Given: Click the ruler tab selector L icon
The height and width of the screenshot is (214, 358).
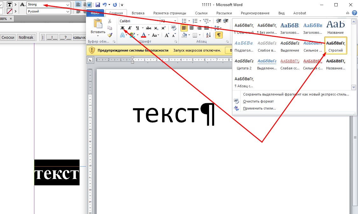Looking at the screenshot, I should pos(90,60).
